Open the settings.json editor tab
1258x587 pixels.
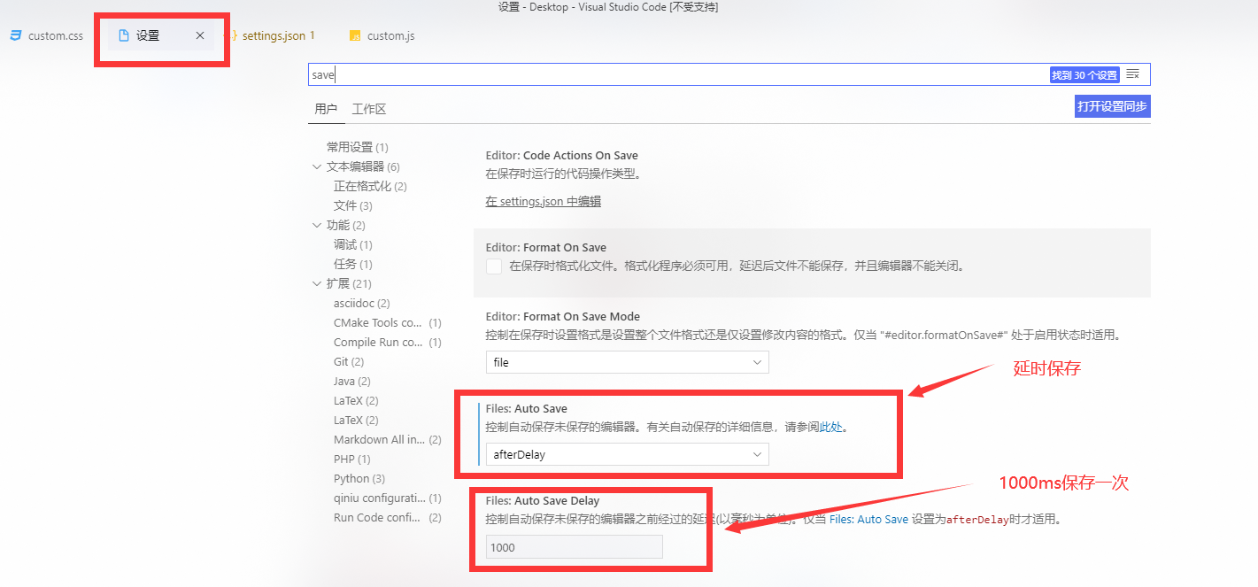point(273,35)
